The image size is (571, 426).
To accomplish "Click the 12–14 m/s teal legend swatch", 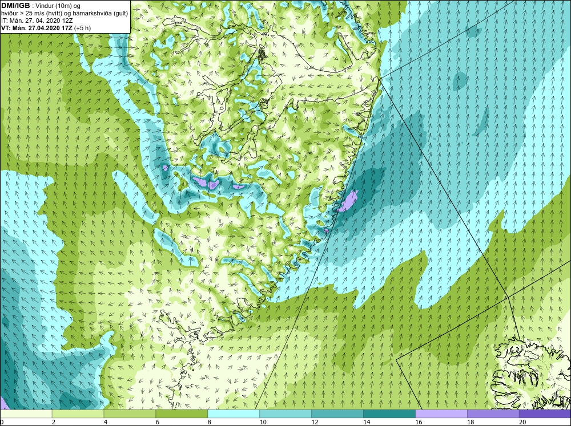I will click(337, 413).
